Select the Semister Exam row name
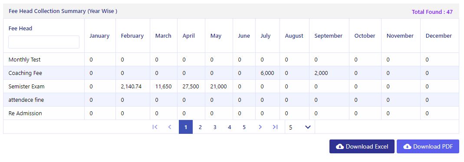The image size is (464, 162). point(26,87)
